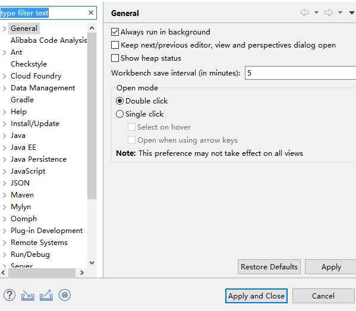
Task: Open back history dropdown arrow
Action: [x=316, y=12]
